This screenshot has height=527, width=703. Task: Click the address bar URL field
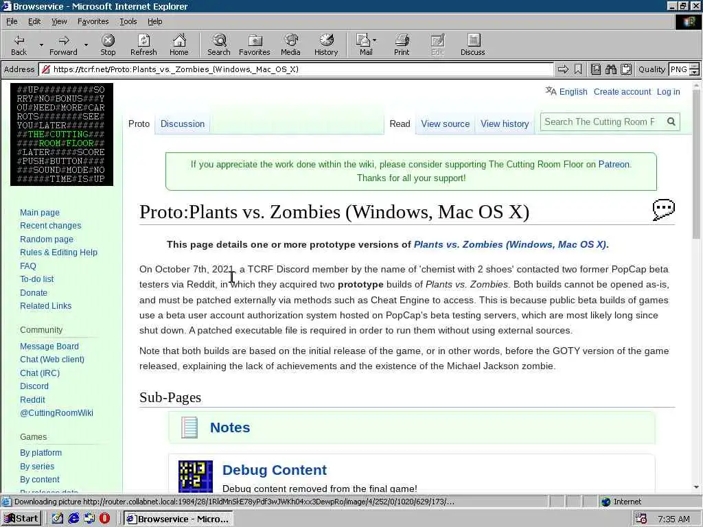pyautogui.click(x=297, y=69)
